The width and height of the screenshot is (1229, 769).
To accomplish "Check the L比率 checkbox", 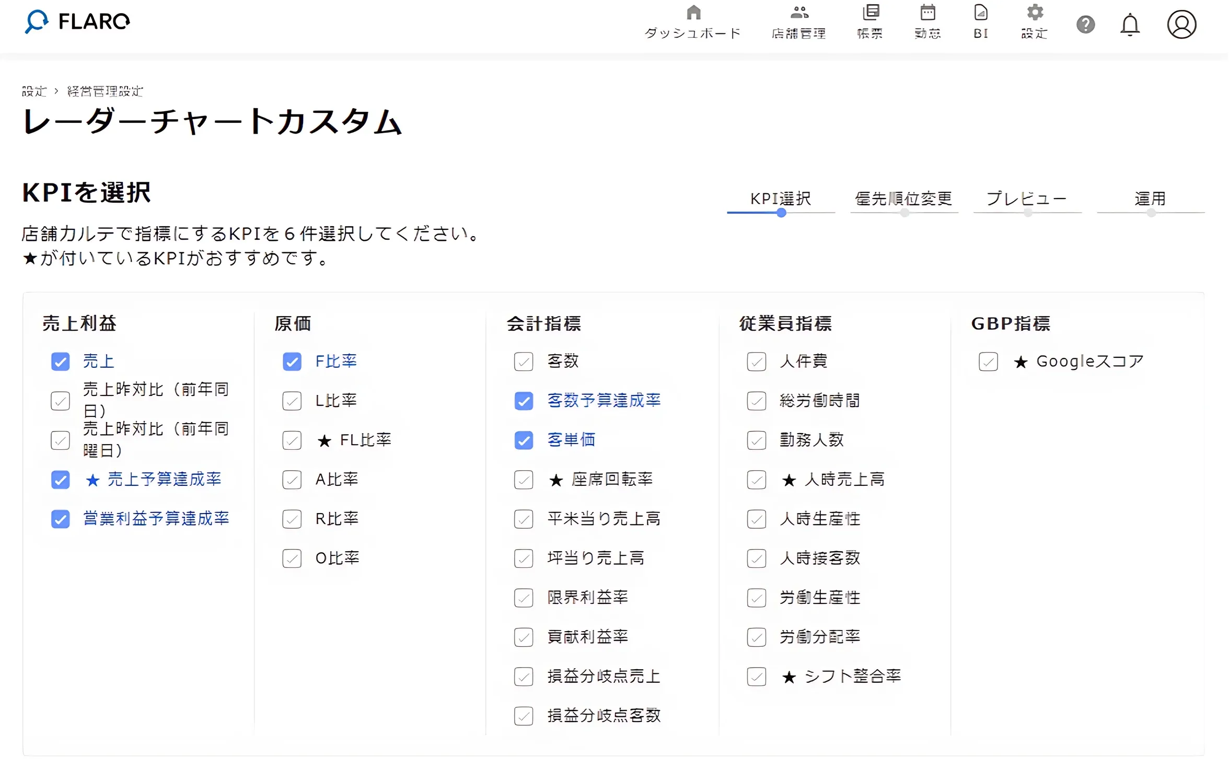I will click(292, 401).
